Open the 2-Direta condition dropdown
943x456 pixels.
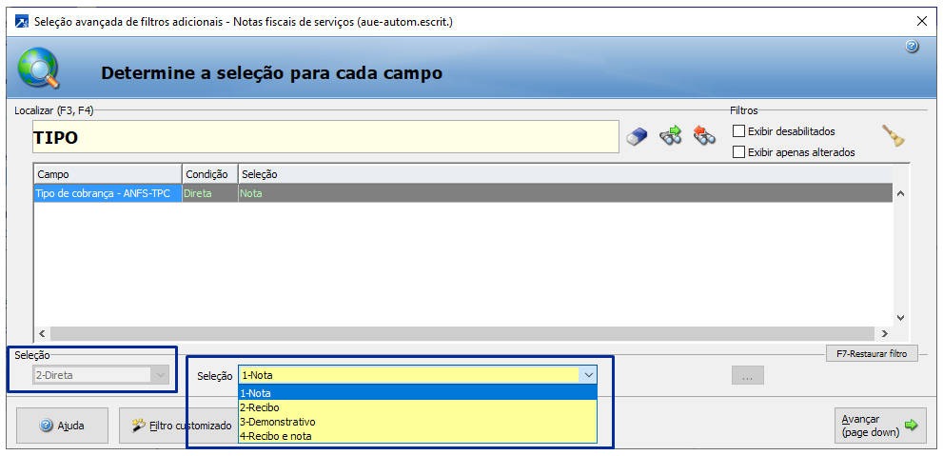tap(101, 375)
